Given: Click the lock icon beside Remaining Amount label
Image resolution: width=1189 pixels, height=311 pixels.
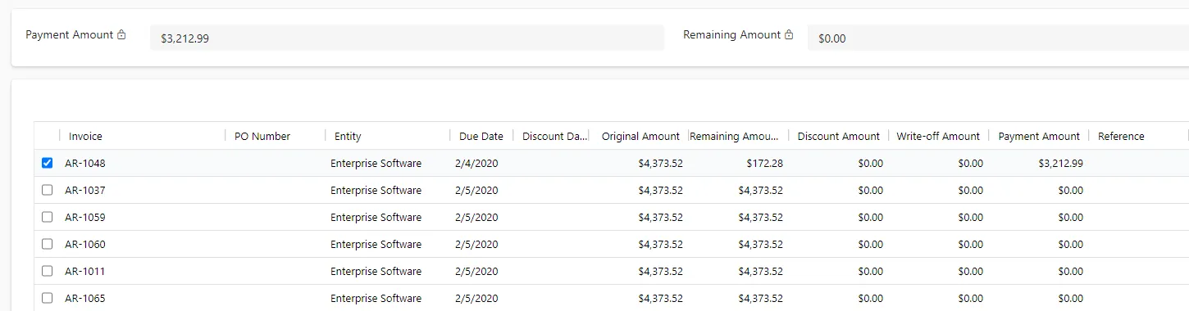Looking at the screenshot, I should coord(789,35).
